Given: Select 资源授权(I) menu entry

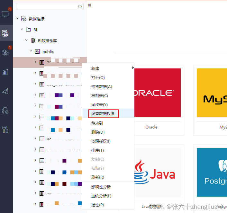Looking at the screenshot, I should (x=108, y=141).
